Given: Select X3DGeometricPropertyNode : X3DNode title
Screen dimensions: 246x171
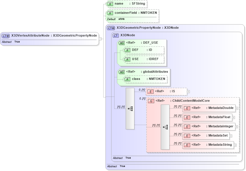Looking at the screenshot, I should pyautogui.click(x=148, y=28).
